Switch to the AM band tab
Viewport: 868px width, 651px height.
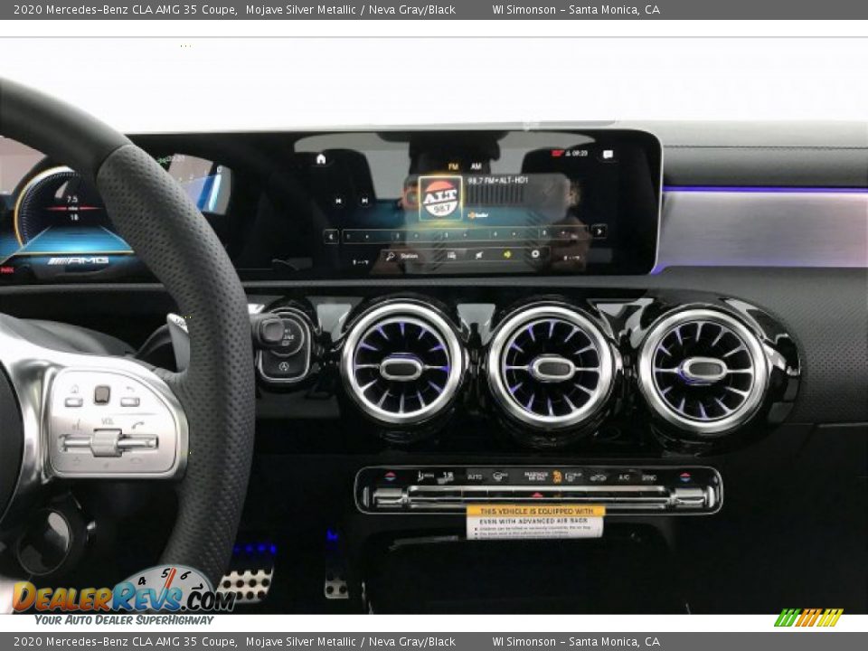point(476,166)
